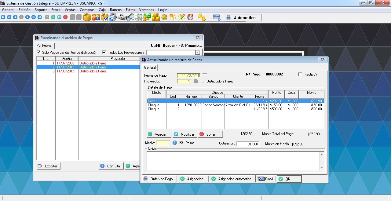Go to first record navigation arrow

3,17
